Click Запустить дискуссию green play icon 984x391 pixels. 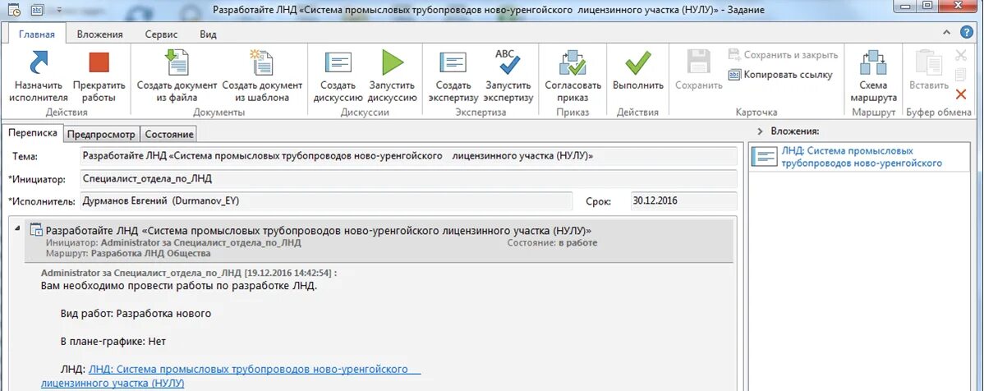pyautogui.click(x=393, y=62)
